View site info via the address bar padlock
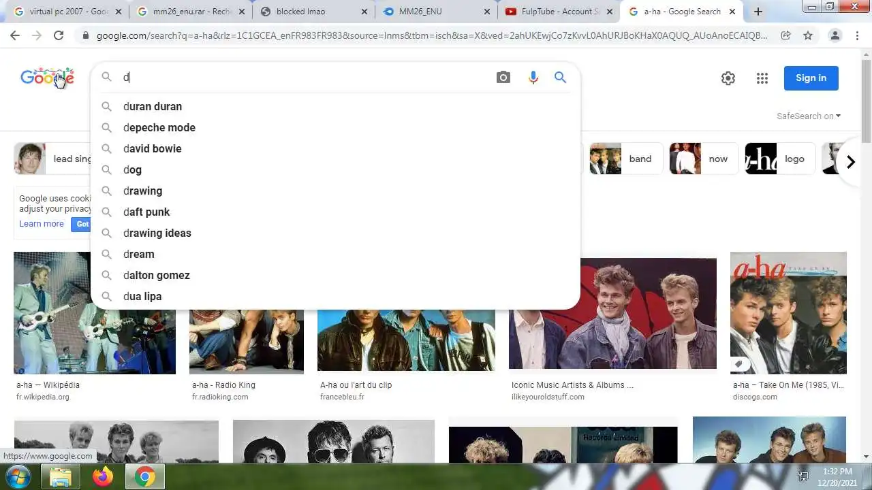 point(85,35)
